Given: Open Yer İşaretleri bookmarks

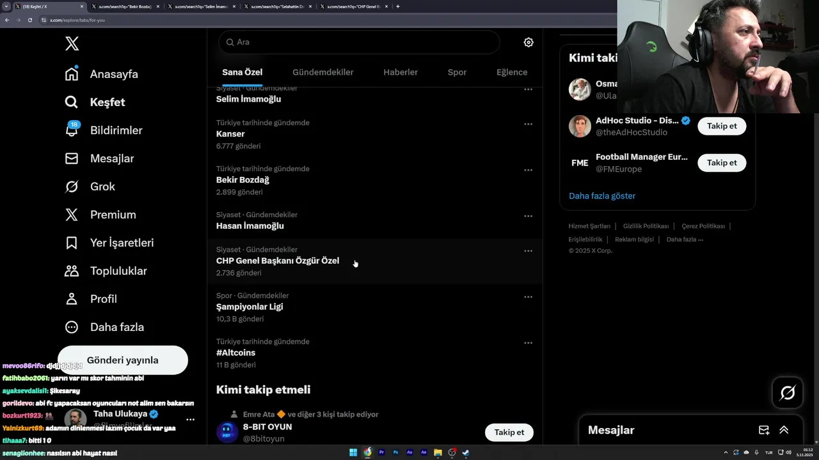Looking at the screenshot, I should 109,243.
